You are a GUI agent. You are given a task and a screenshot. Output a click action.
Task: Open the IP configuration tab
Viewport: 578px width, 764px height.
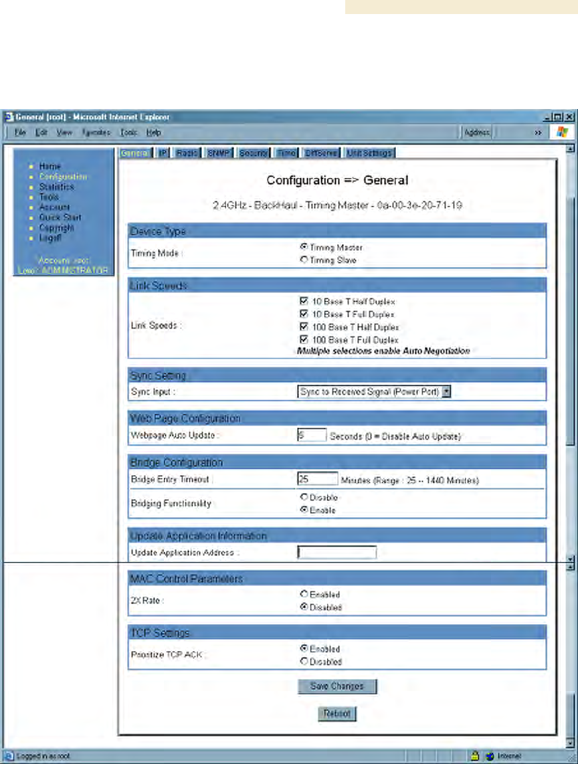tap(163, 153)
